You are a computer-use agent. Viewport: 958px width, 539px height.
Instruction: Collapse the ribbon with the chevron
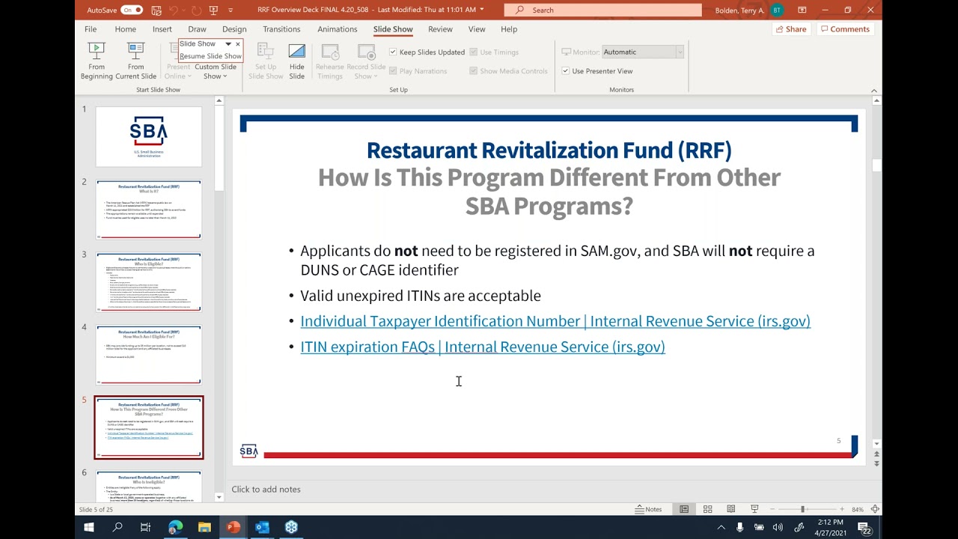(874, 91)
